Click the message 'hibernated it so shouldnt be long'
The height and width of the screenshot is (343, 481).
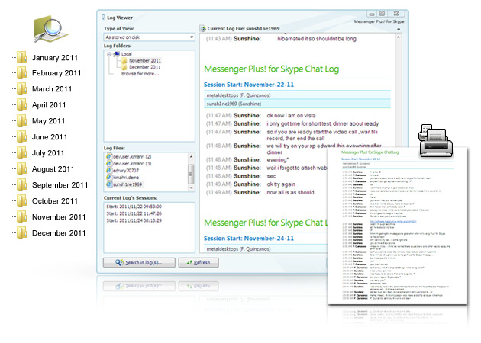pos(317,39)
